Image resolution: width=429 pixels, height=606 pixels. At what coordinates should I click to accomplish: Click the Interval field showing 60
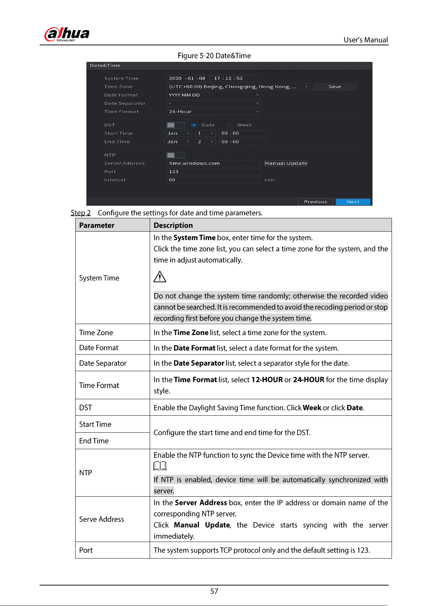point(214,180)
